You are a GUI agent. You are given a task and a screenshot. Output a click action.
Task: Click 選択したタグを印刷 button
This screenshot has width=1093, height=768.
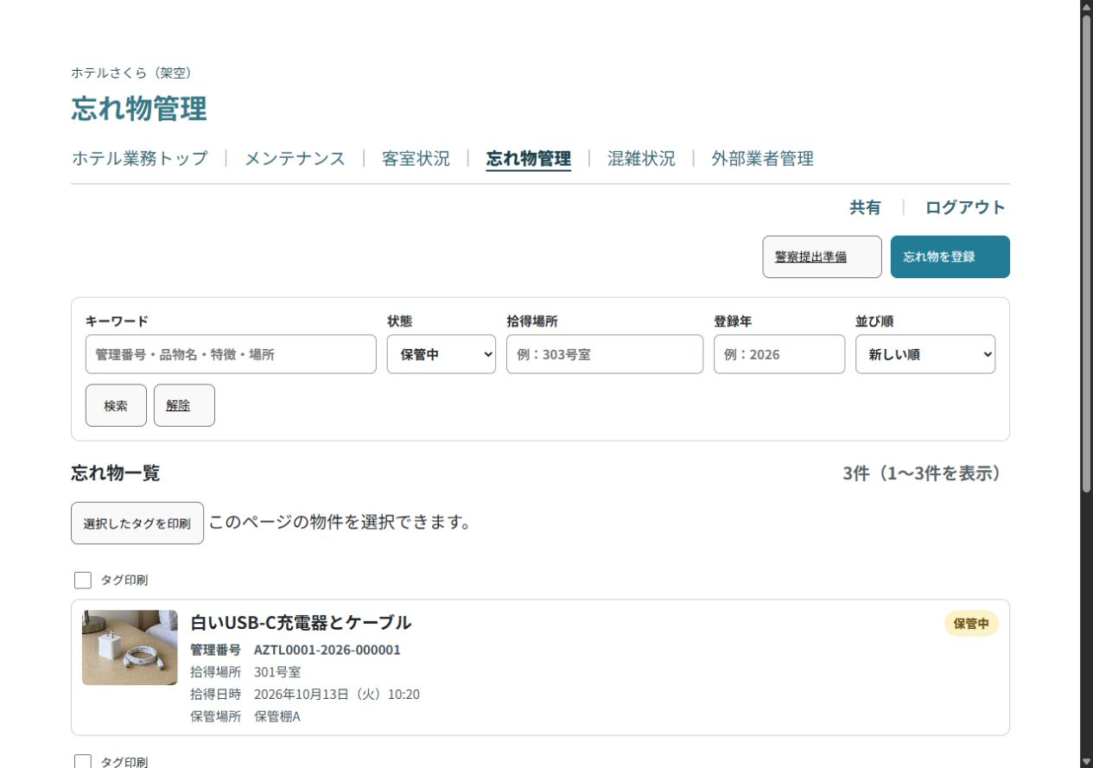(x=137, y=524)
